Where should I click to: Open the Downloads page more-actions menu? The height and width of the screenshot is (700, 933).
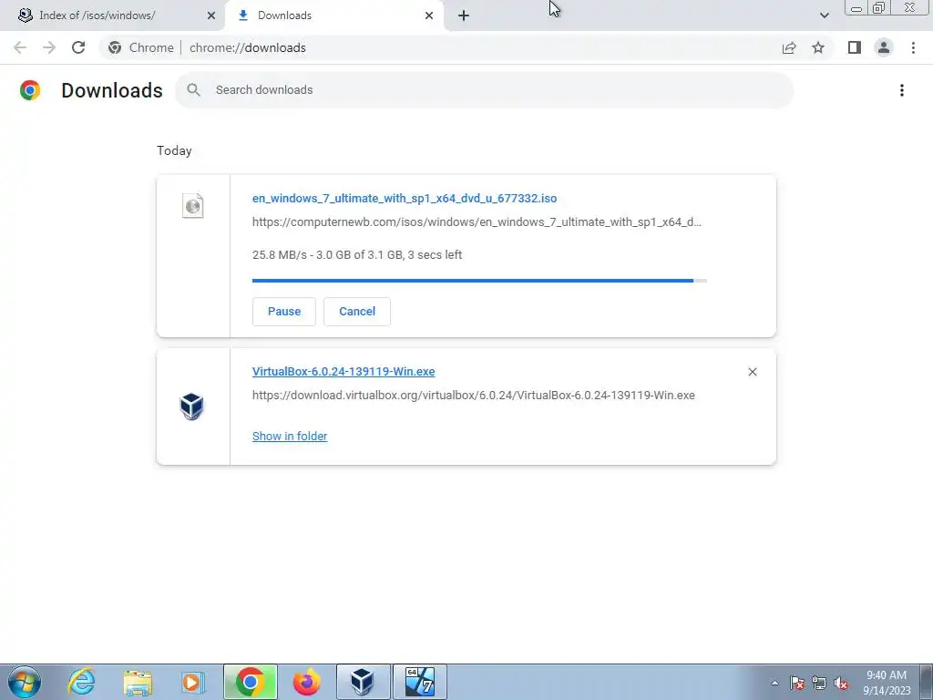pyautogui.click(x=902, y=90)
